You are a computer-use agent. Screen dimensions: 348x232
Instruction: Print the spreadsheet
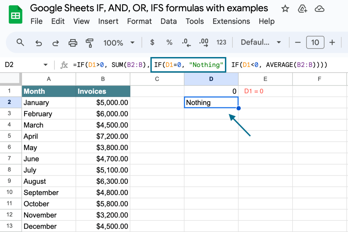coord(73,42)
